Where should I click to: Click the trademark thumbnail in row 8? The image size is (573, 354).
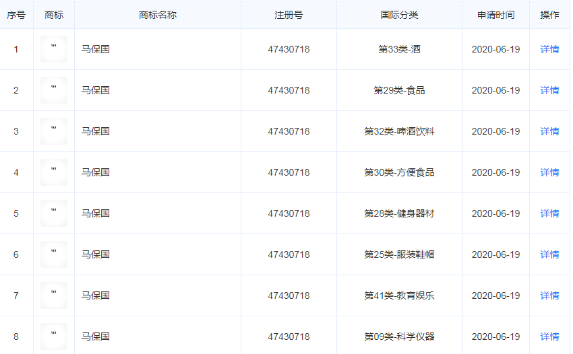[54, 337]
